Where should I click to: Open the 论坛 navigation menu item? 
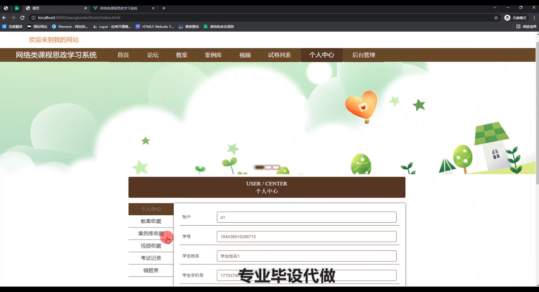(153, 55)
